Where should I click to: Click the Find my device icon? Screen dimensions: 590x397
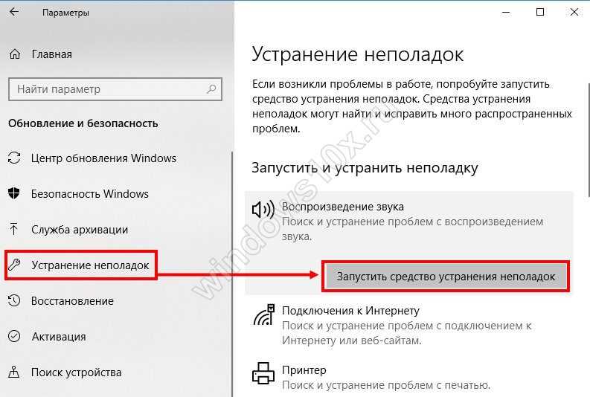click(14, 372)
